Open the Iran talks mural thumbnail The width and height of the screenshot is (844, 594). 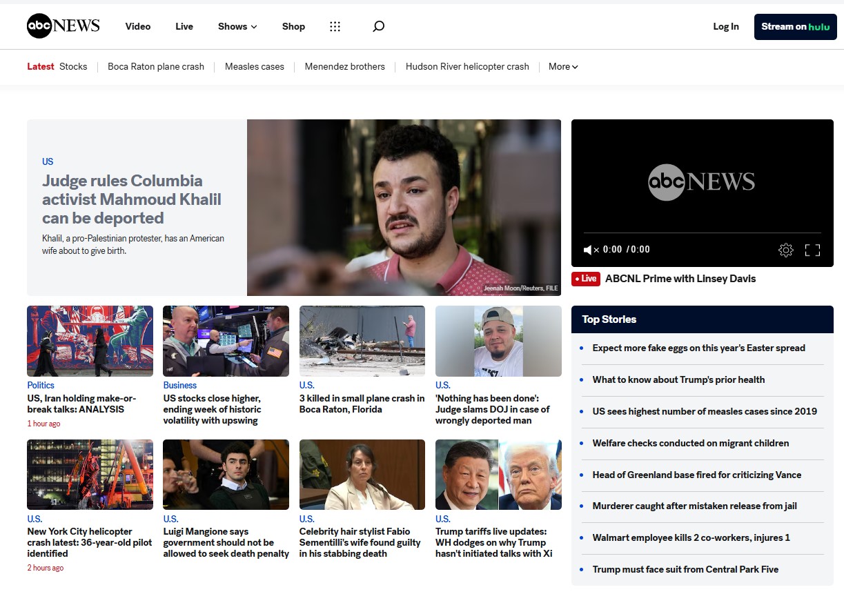[x=90, y=341]
